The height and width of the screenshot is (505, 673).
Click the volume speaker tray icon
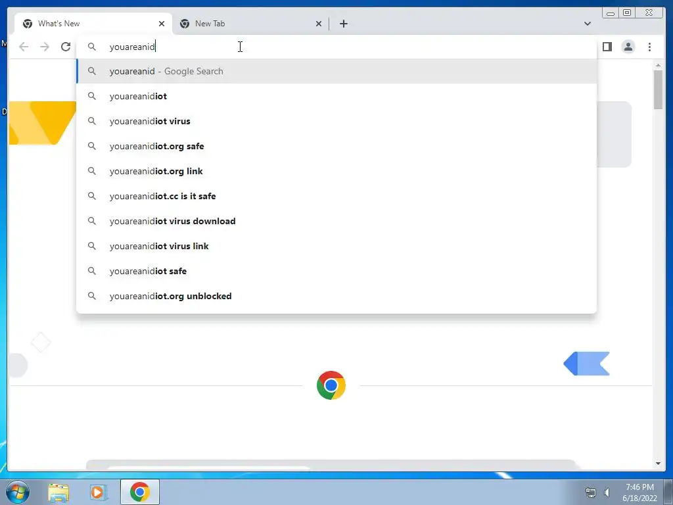[x=607, y=493]
